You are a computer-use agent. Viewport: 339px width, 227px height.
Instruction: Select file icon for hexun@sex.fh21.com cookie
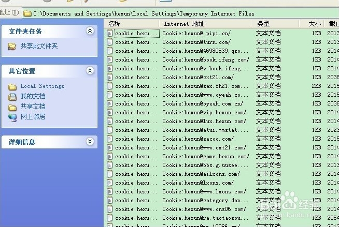point(110,86)
